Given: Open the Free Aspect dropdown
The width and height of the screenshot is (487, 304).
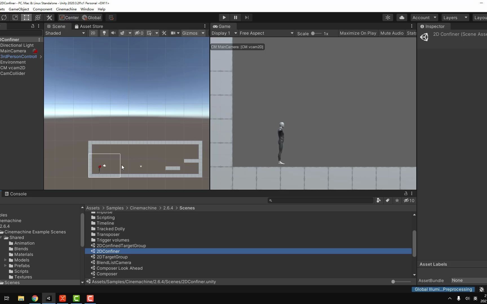Looking at the screenshot, I should point(266,33).
